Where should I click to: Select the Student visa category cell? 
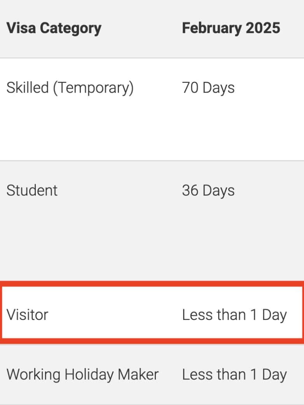click(x=32, y=190)
